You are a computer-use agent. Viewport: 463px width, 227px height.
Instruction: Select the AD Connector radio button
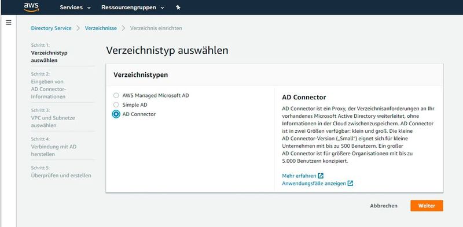tap(116, 114)
